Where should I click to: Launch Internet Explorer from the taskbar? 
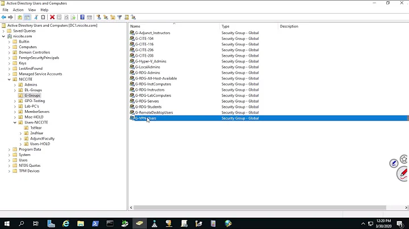[66, 223]
